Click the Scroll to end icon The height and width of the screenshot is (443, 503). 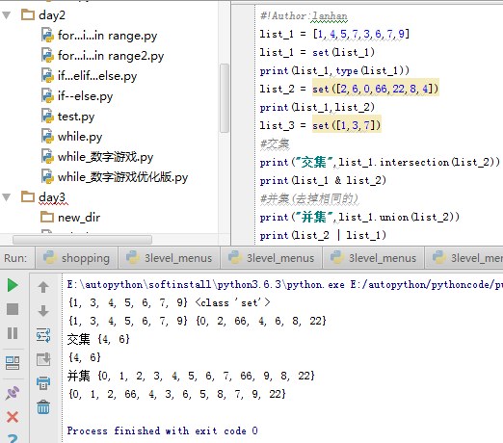click(x=43, y=359)
